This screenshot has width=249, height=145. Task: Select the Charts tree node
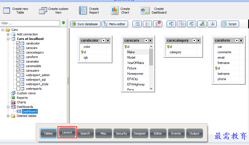click(x=21, y=102)
